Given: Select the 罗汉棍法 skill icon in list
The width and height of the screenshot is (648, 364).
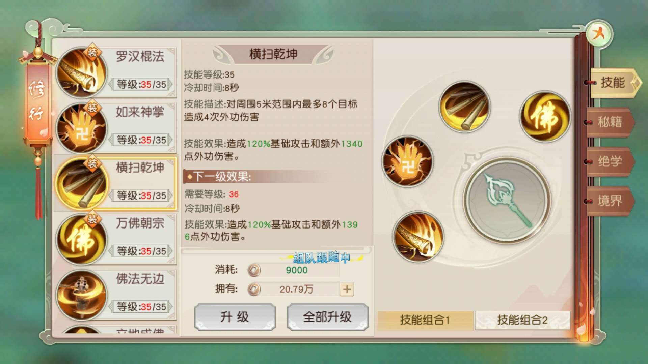Looking at the screenshot, I should 81,72.
